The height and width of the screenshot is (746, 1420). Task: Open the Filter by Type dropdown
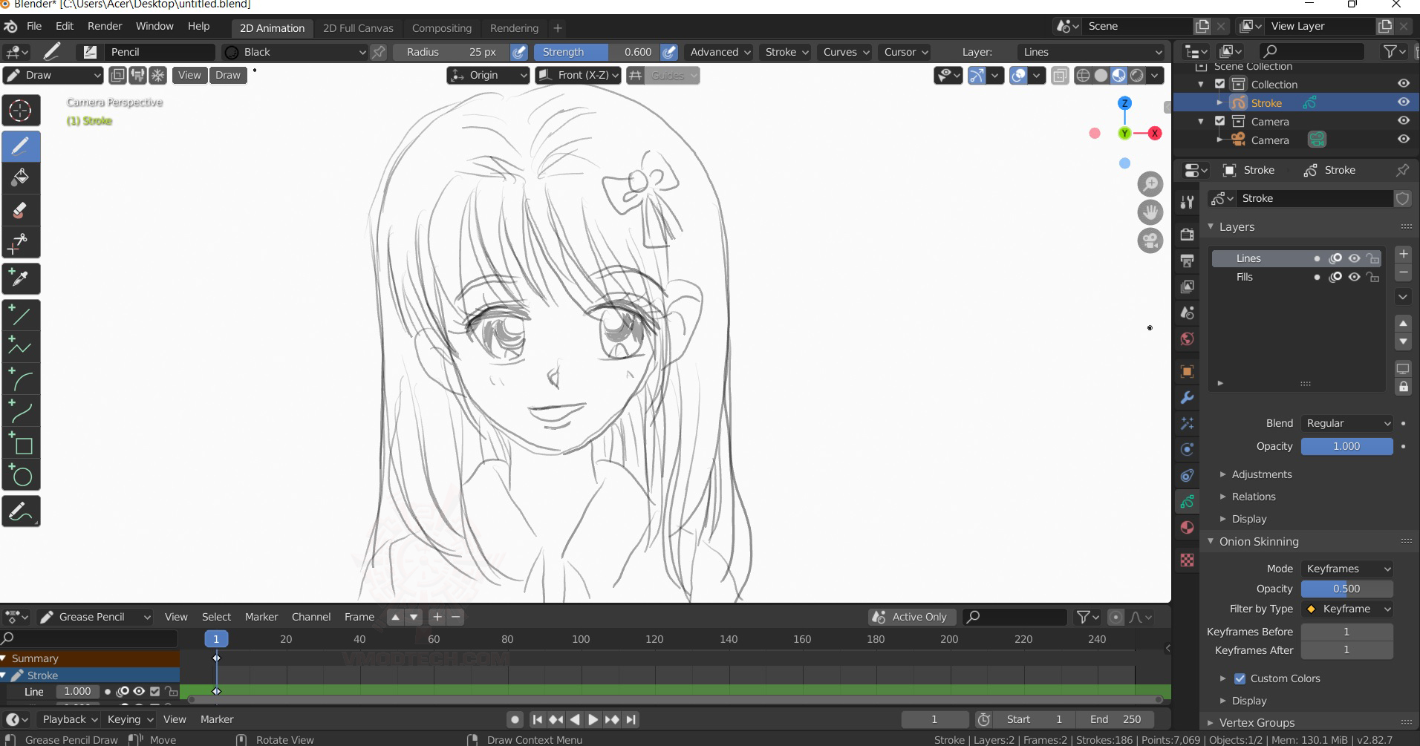click(1346, 609)
